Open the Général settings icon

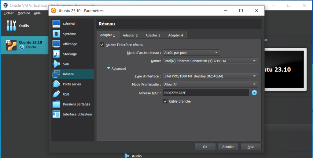(x=56, y=24)
